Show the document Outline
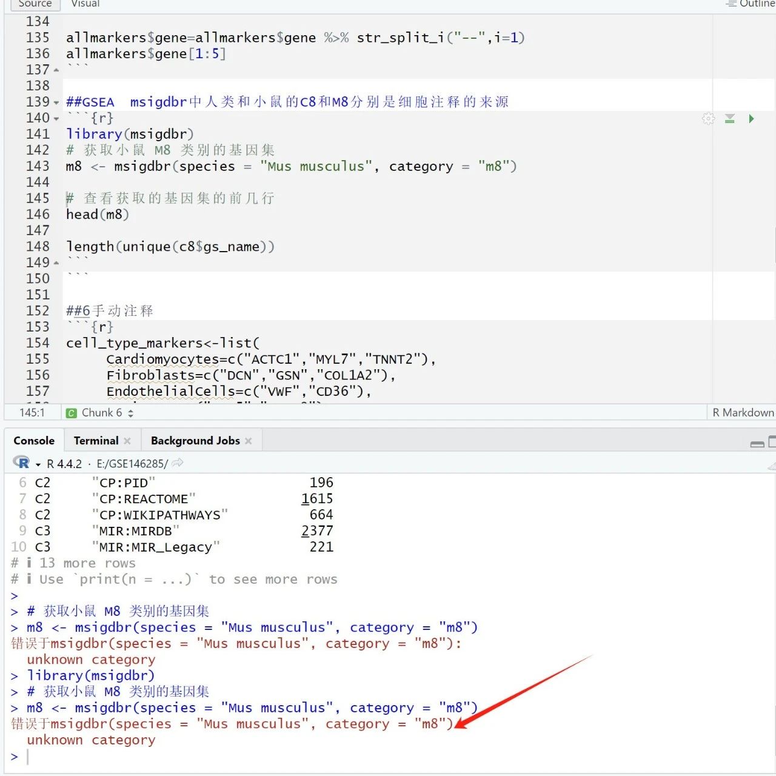Image resolution: width=776 pixels, height=776 pixels. pos(751,4)
